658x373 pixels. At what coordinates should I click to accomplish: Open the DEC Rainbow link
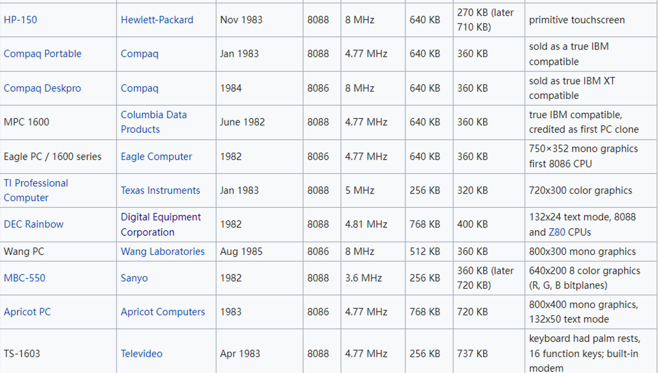tap(34, 224)
